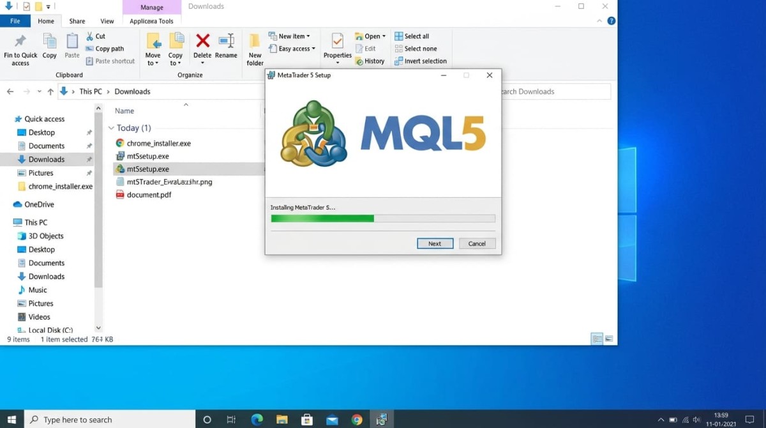Open the Easy access dropdown
The image size is (766, 428).
292,49
